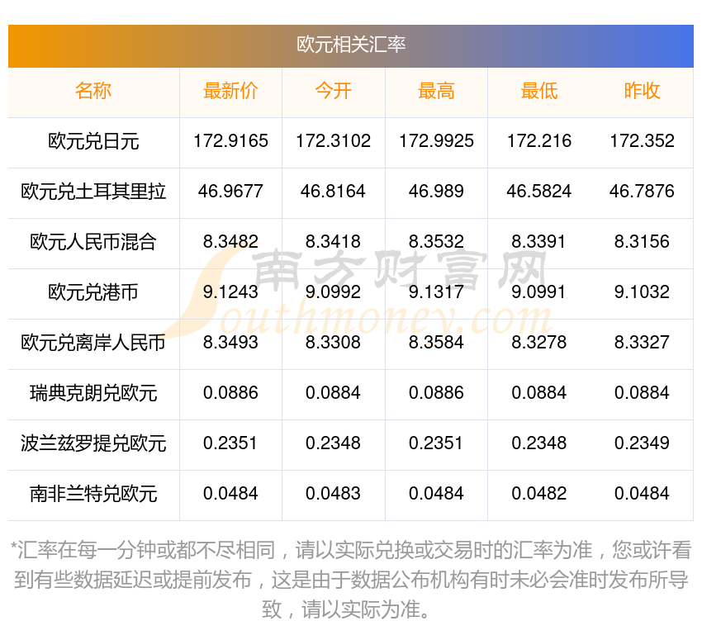This screenshot has width=702, height=635.
Task: Click highest value 172.9925
Action: click(x=436, y=141)
